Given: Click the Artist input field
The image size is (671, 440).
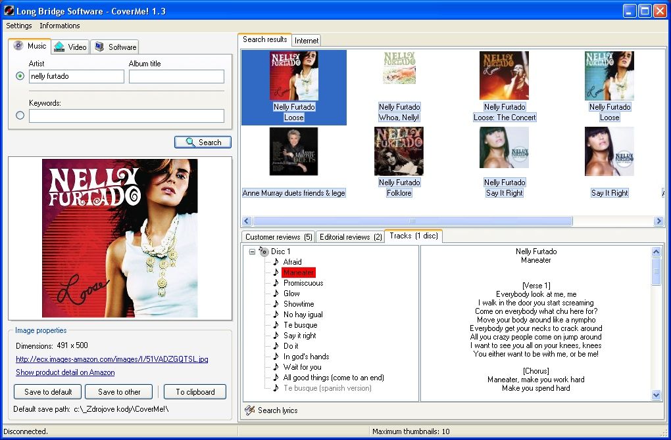Looking at the screenshot, I should (x=76, y=76).
